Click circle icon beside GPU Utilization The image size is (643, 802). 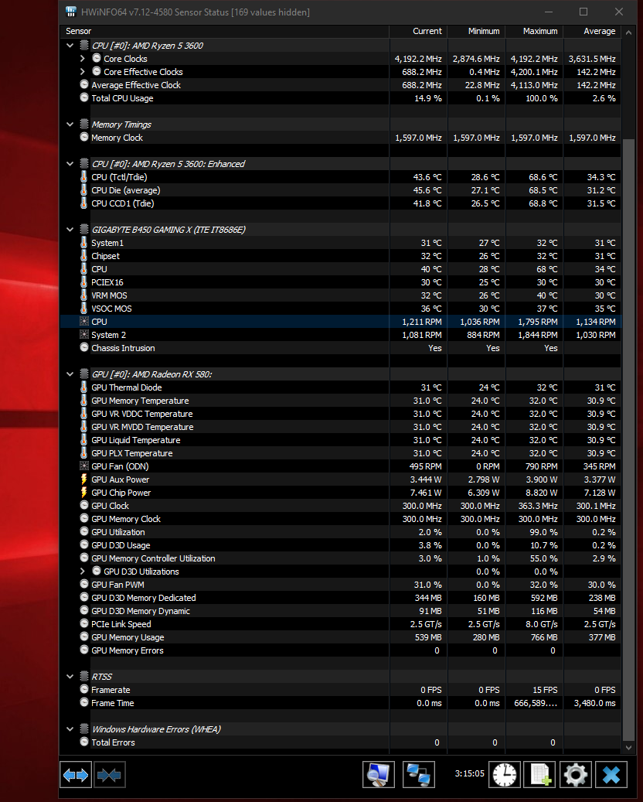(84, 531)
